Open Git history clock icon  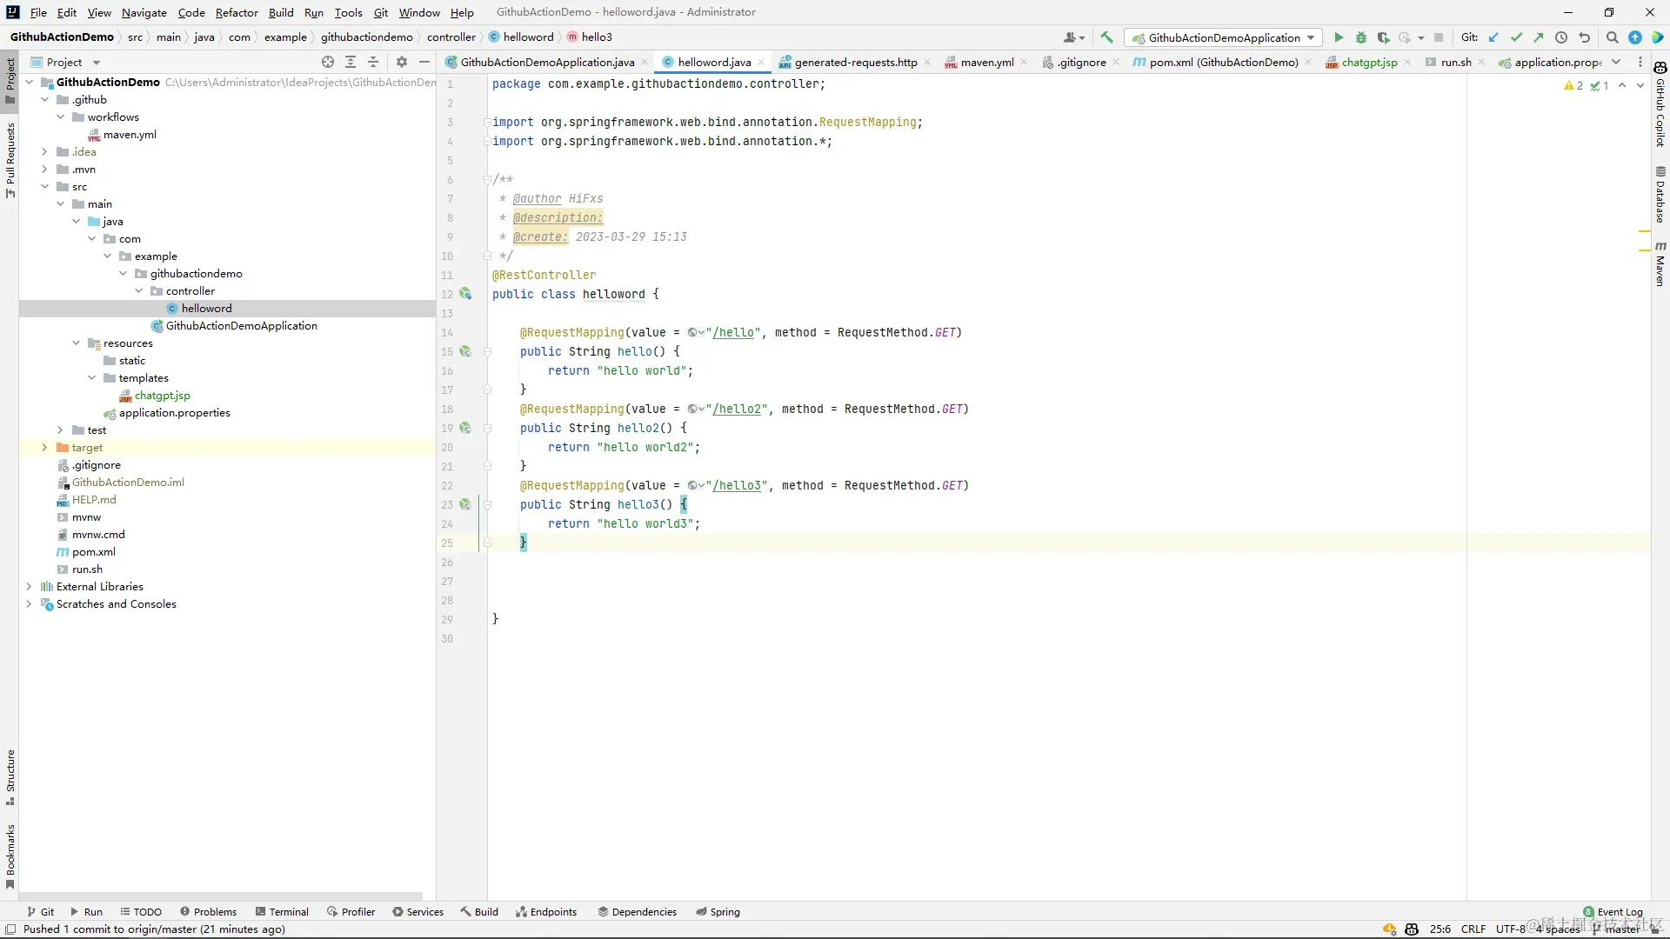click(x=1561, y=37)
